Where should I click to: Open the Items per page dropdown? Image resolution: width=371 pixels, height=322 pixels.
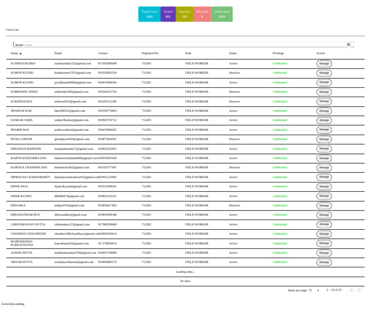[x=314, y=290]
